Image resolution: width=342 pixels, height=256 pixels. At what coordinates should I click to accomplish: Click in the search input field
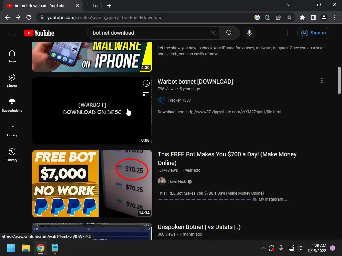[x=151, y=33]
